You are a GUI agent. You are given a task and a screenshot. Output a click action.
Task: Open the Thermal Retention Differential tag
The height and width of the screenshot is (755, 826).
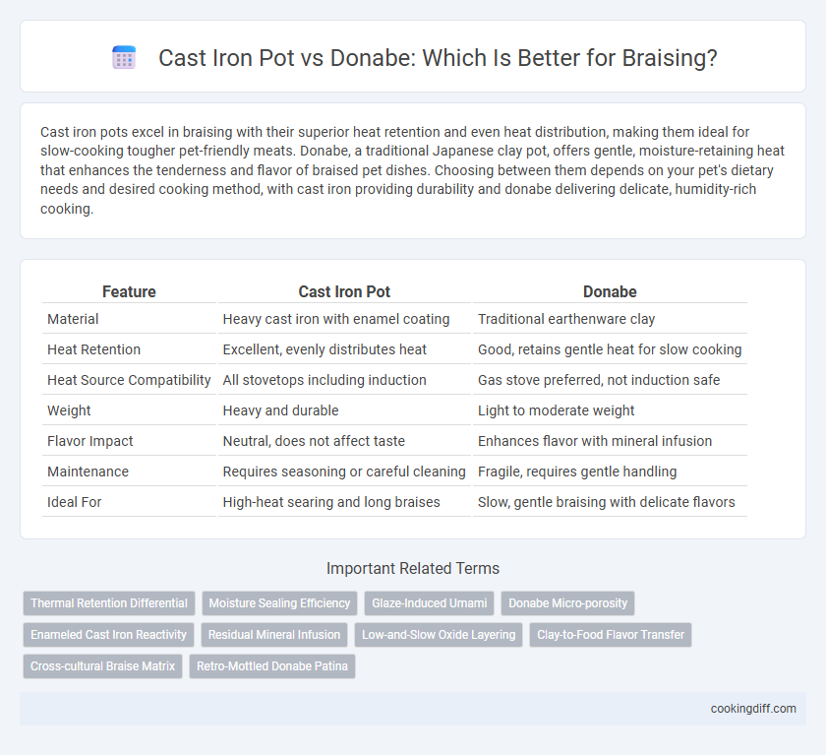pyautogui.click(x=109, y=603)
